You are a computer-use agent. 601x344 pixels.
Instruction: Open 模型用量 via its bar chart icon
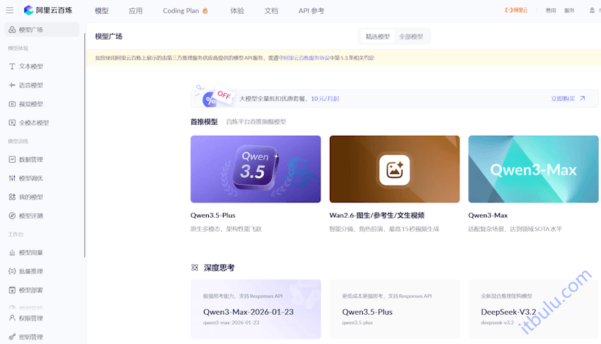(12, 253)
